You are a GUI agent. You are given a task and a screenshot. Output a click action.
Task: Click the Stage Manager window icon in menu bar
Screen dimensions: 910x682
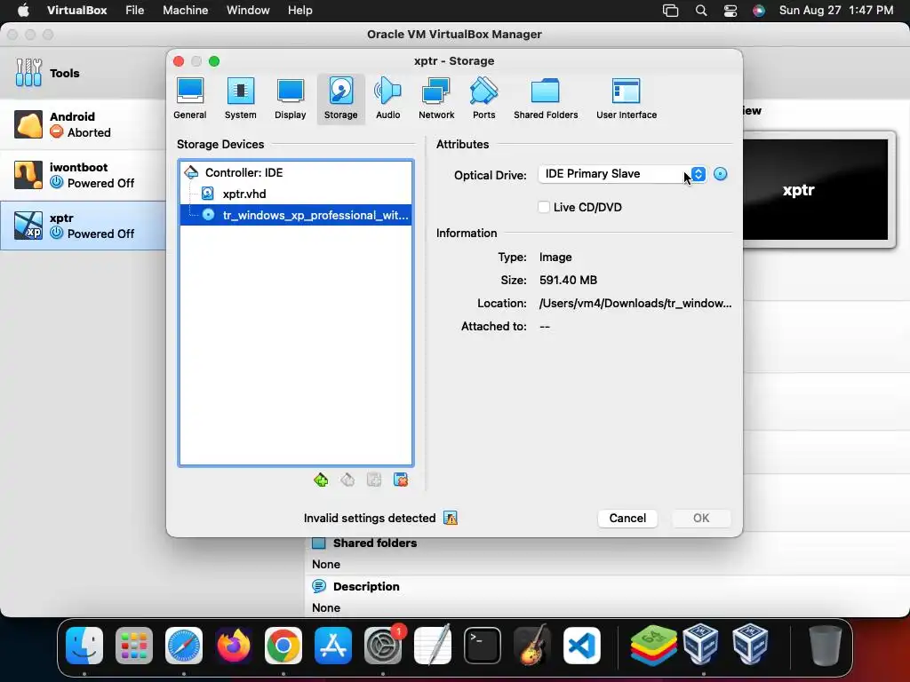tap(670, 11)
